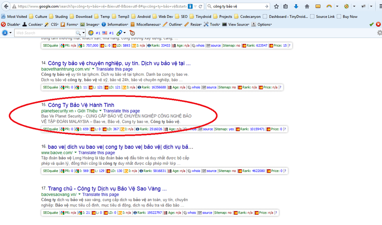The width and height of the screenshot is (382, 225).
Task: Reload the current page
Action: click(201, 6)
